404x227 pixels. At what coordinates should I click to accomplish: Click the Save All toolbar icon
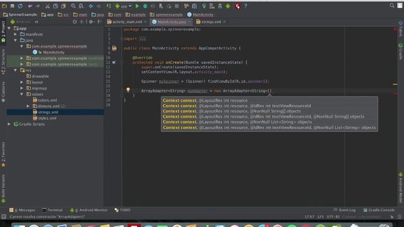coord(12,6)
